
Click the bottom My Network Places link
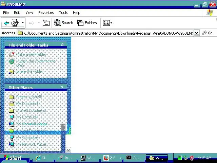tap(32, 144)
